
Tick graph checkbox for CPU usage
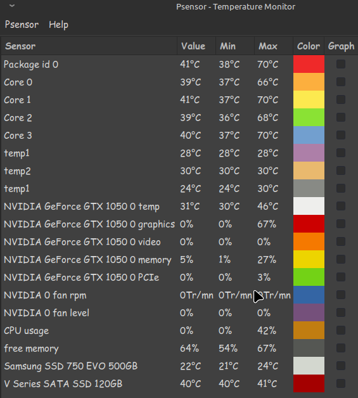[341, 330]
